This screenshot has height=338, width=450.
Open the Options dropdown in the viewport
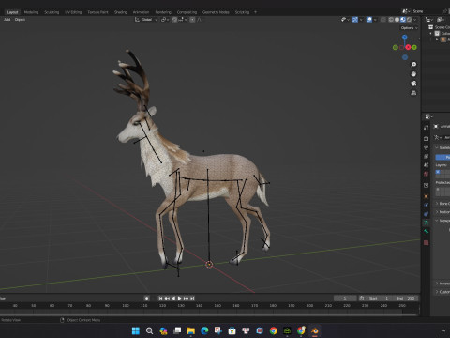410,28
